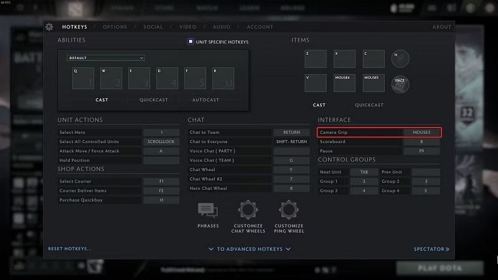This screenshot has height=280, width=498.
Task: Click the Z item slot
Action: coord(315,59)
